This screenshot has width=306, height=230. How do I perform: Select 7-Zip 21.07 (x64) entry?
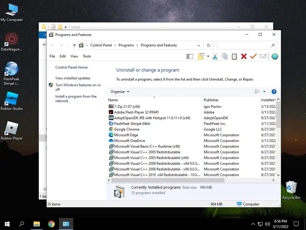click(127, 107)
